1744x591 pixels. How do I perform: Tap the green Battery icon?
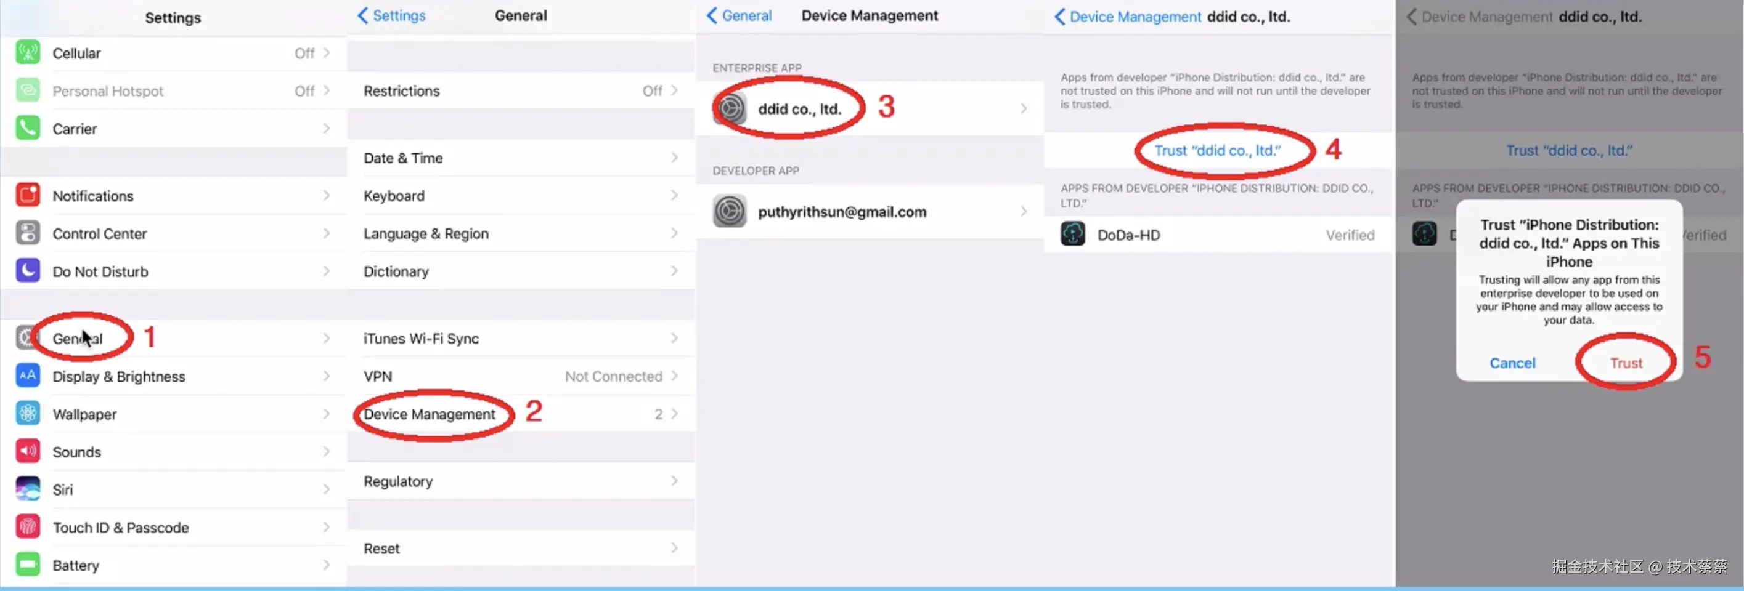click(28, 565)
